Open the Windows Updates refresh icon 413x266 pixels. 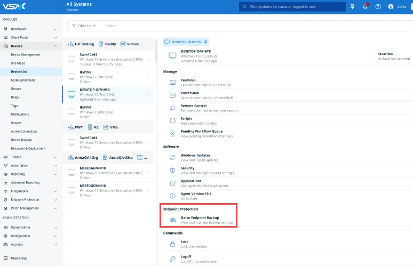172,157
